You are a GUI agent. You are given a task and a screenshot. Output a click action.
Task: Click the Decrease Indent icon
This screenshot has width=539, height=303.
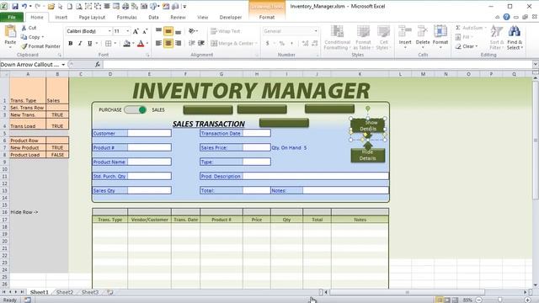(192, 43)
